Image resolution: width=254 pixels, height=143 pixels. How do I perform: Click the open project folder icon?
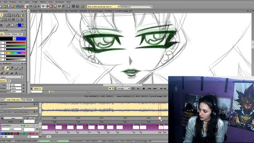(4, 6)
